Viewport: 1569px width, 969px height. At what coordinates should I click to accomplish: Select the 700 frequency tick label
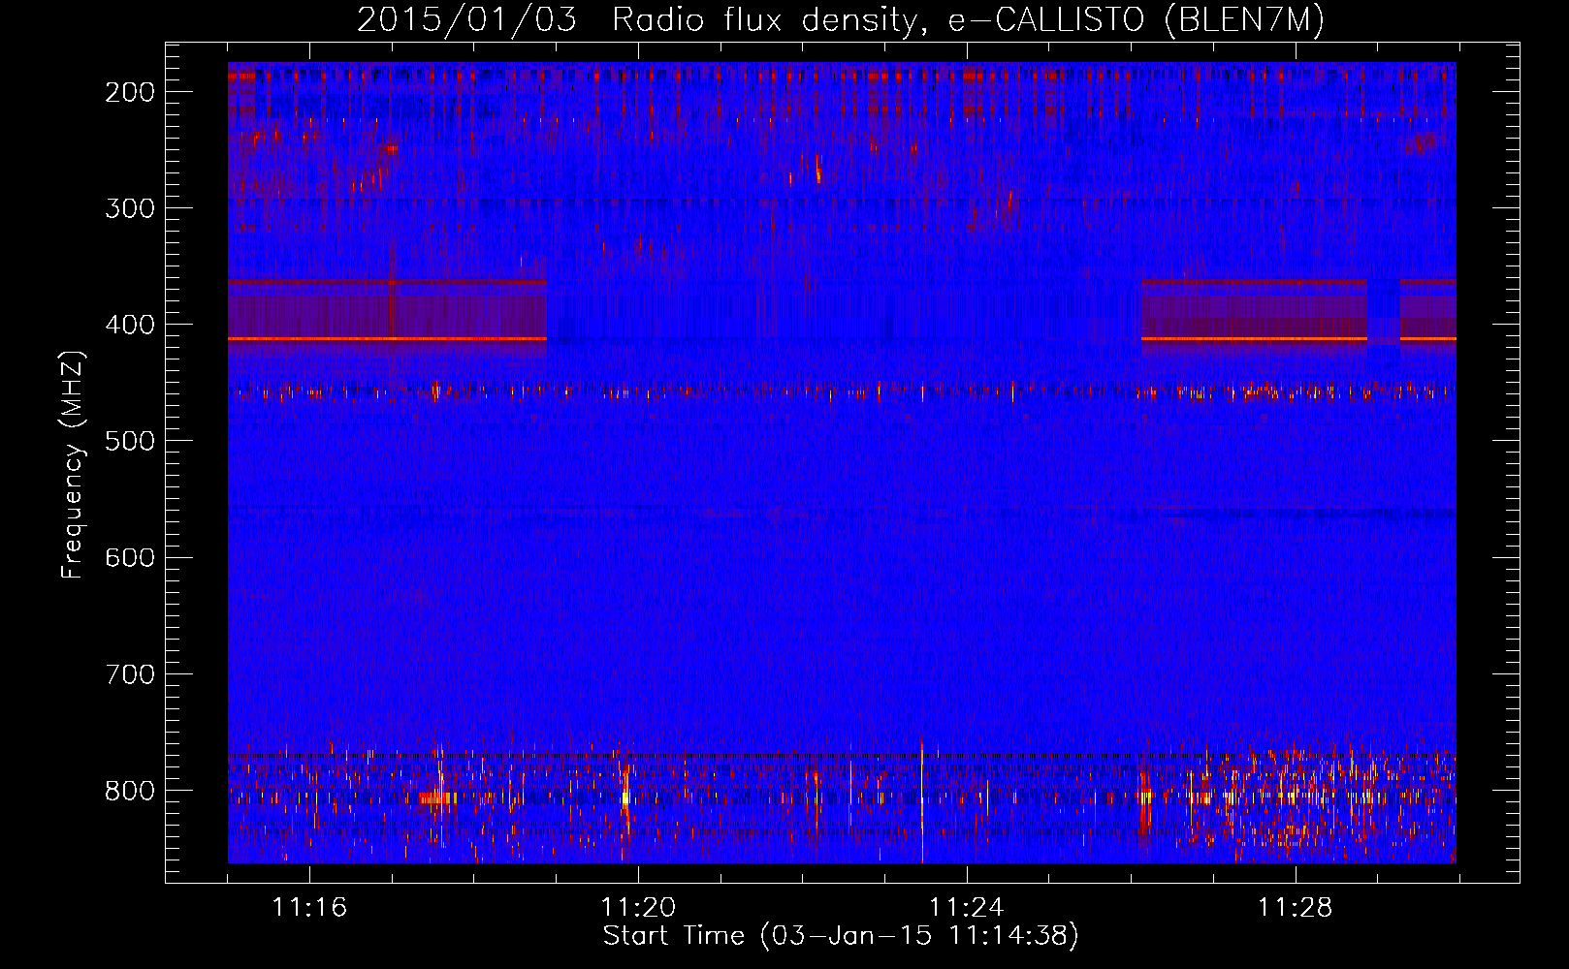130,673
